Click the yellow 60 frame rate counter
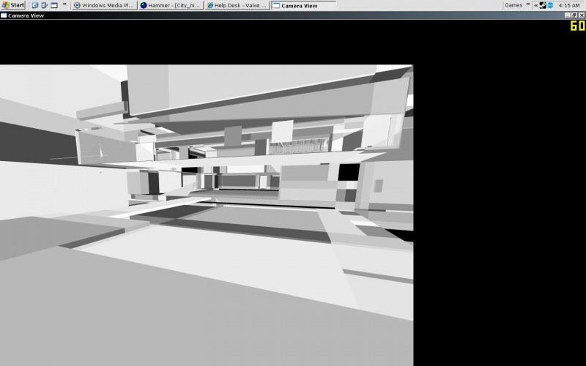This screenshot has height=366, width=586. (x=577, y=26)
